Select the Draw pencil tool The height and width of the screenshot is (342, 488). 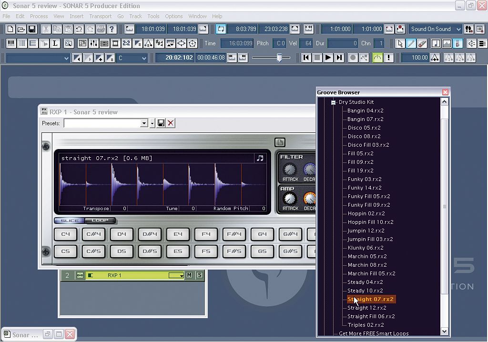point(411,43)
